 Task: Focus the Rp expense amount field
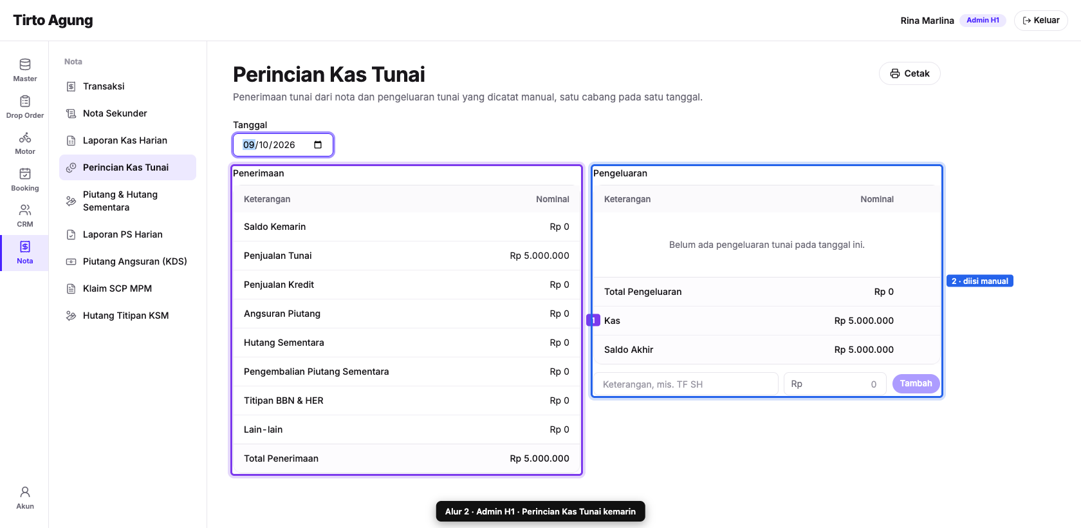(x=835, y=384)
